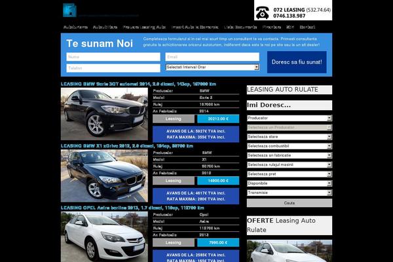393x262 pixels.
Task: Click the OFERTE Leasing Auto Rulate heading
Action: coord(290,225)
